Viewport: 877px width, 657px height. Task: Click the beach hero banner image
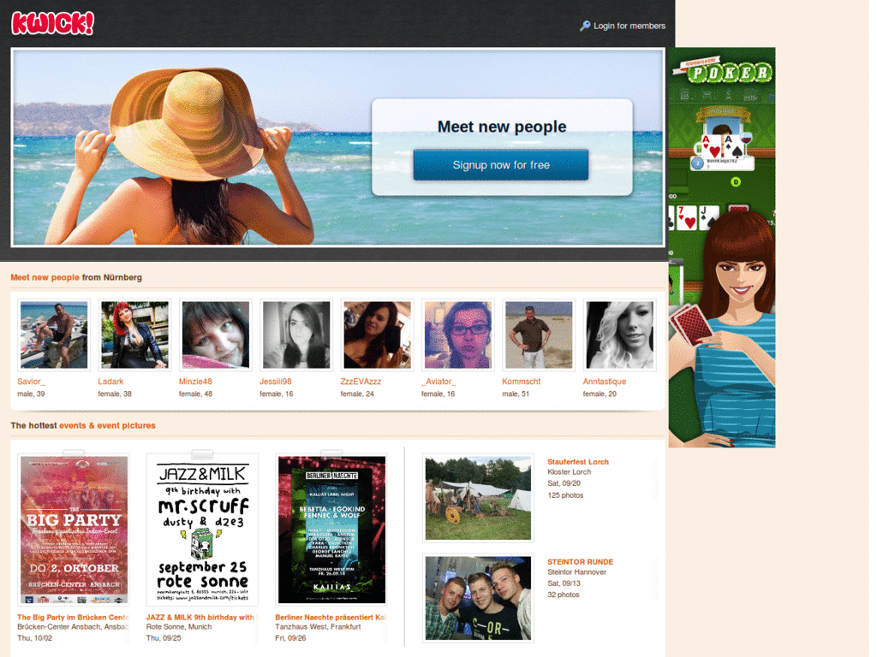pos(337,147)
